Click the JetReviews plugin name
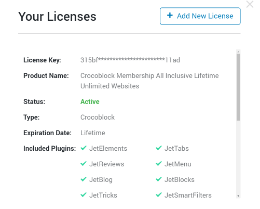 pyautogui.click(x=106, y=164)
